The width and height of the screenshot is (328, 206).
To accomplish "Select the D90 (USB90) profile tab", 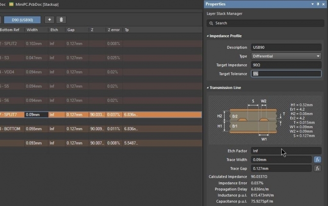I will click(x=23, y=20).
